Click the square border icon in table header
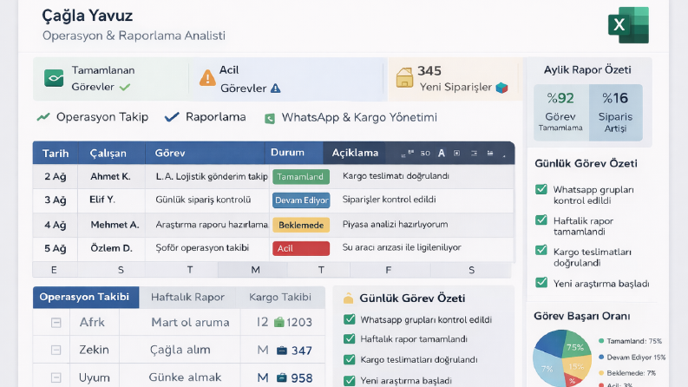Viewport: 688px width, 387px height. pos(456,153)
